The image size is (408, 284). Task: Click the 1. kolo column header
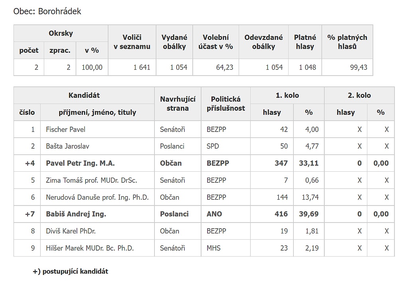pyautogui.click(x=287, y=95)
